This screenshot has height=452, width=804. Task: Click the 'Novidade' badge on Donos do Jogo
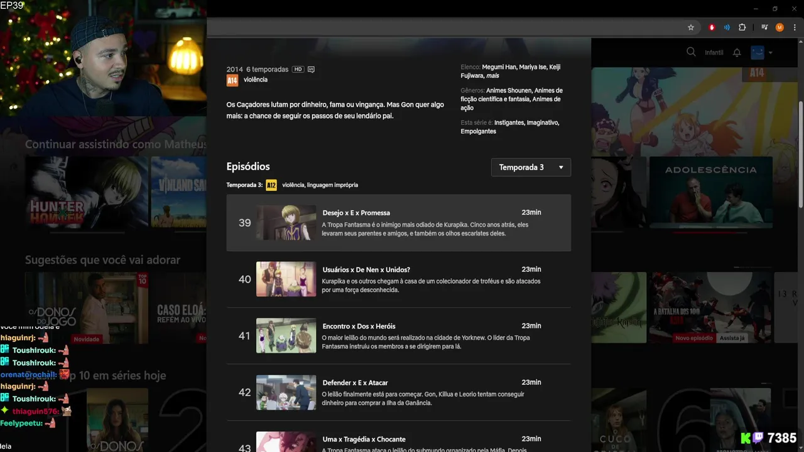click(87, 339)
